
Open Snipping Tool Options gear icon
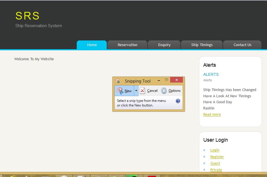pos(164,91)
